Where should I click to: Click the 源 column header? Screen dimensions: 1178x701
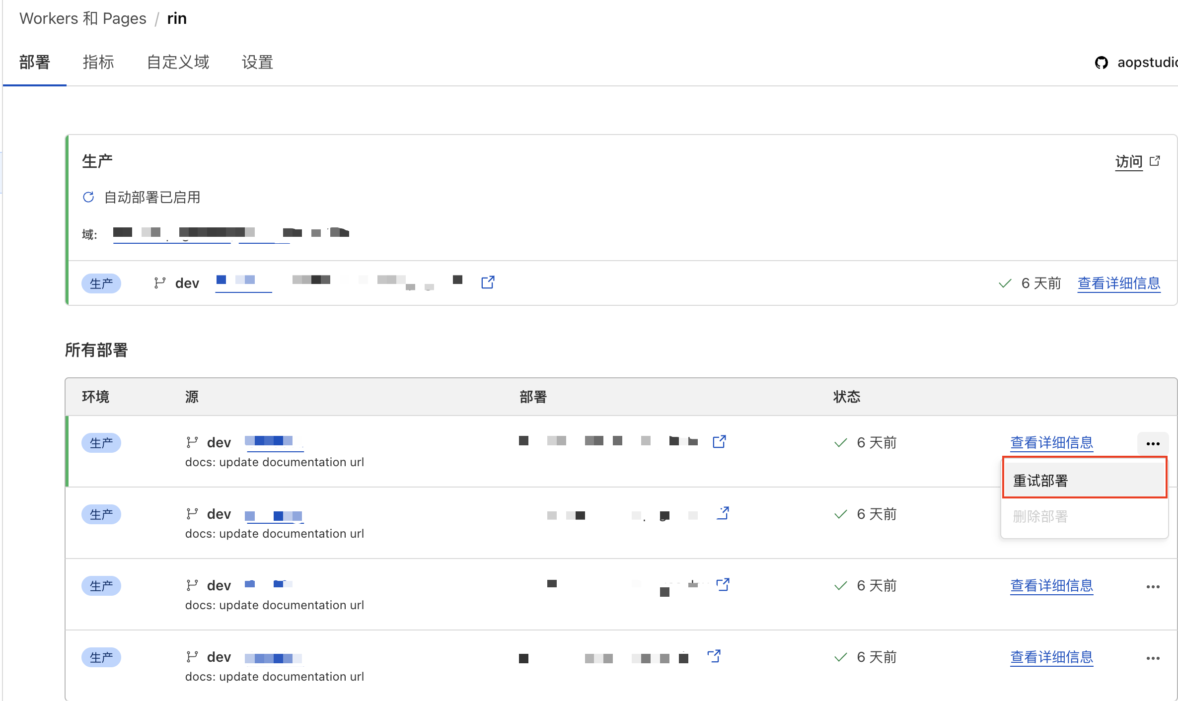(192, 397)
